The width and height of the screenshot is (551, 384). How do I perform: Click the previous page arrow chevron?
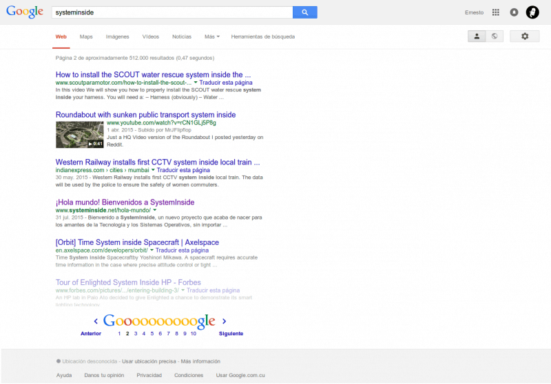pyautogui.click(x=96, y=321)
